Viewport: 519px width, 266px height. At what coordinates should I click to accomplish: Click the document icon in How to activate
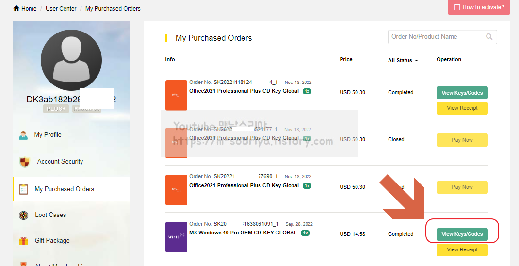click(x=457, y=7)
